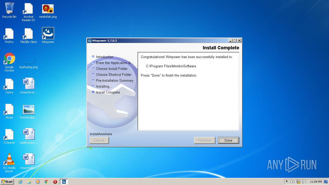Show hidden system tray icons
329x185 pixels.
coord(287,182)
